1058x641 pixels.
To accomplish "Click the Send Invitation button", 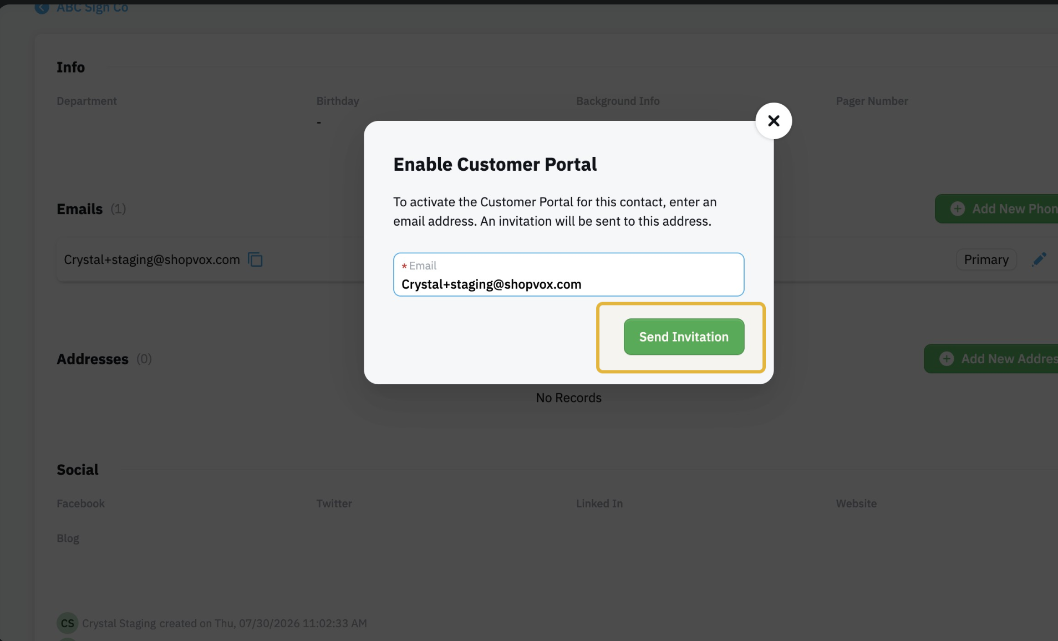I will point(684,337).
